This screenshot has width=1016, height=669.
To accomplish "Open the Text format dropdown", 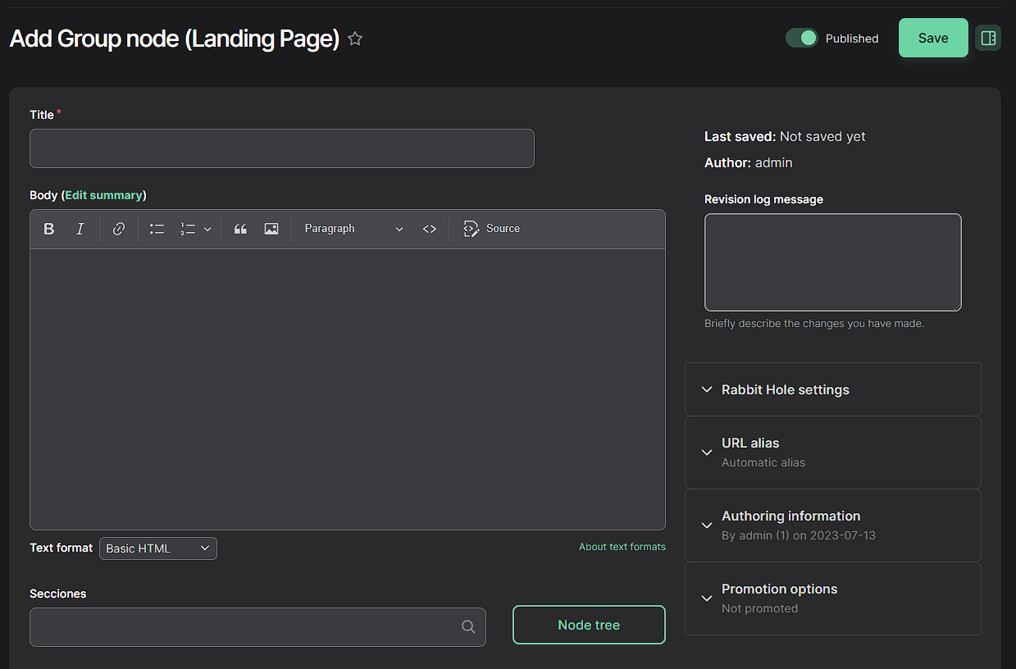I will pyautogui.click(x=158, y=548).
